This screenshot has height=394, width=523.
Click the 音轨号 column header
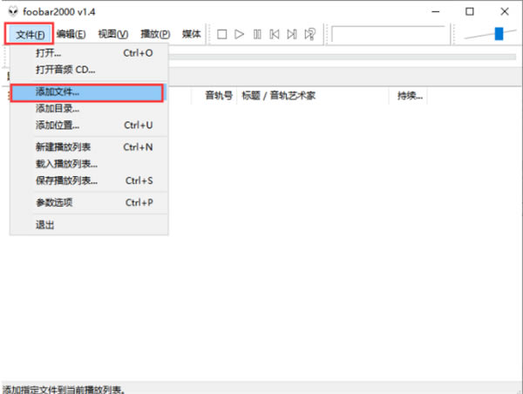click(x=214, y=96)
